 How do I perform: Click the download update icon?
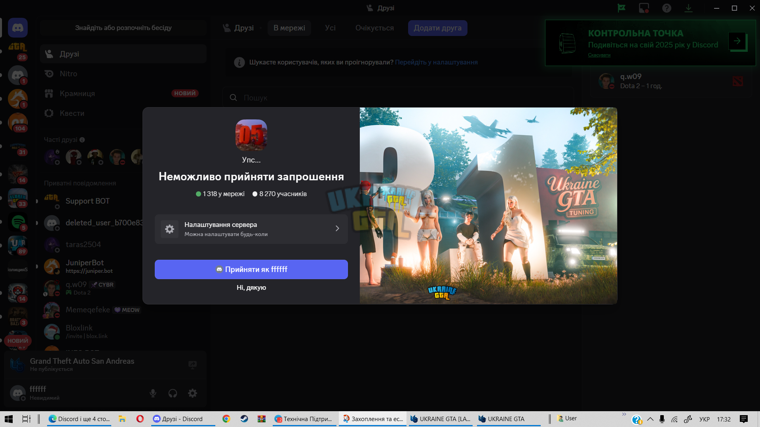(689, 8)
